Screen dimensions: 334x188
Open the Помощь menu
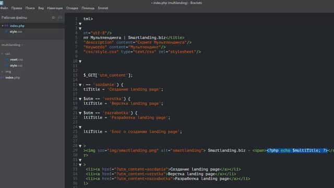coord(88,8)
